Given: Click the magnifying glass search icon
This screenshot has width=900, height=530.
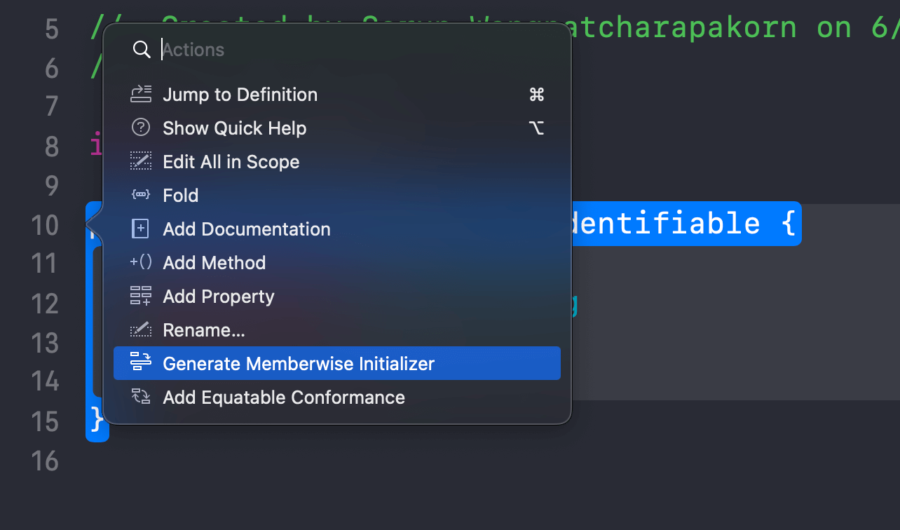Looking at the screenshot, I should [142, 50].
